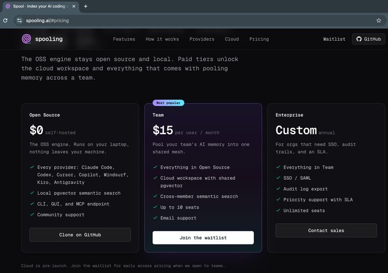The width and height of the screenshot is (388, 273).
Task: Select the Spool browser tab
Action: click(41, 6)
